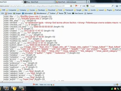Open the PodCast bookmarks folder
This screenshot has width=121, height=91.
click(117, 10)
